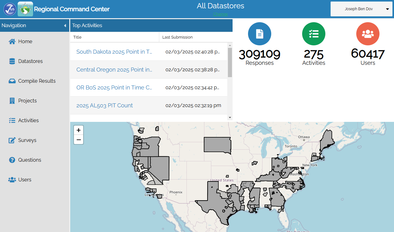
Task: Open South Dakota 2025 Point in Time activity
Action: coord(114,52)
